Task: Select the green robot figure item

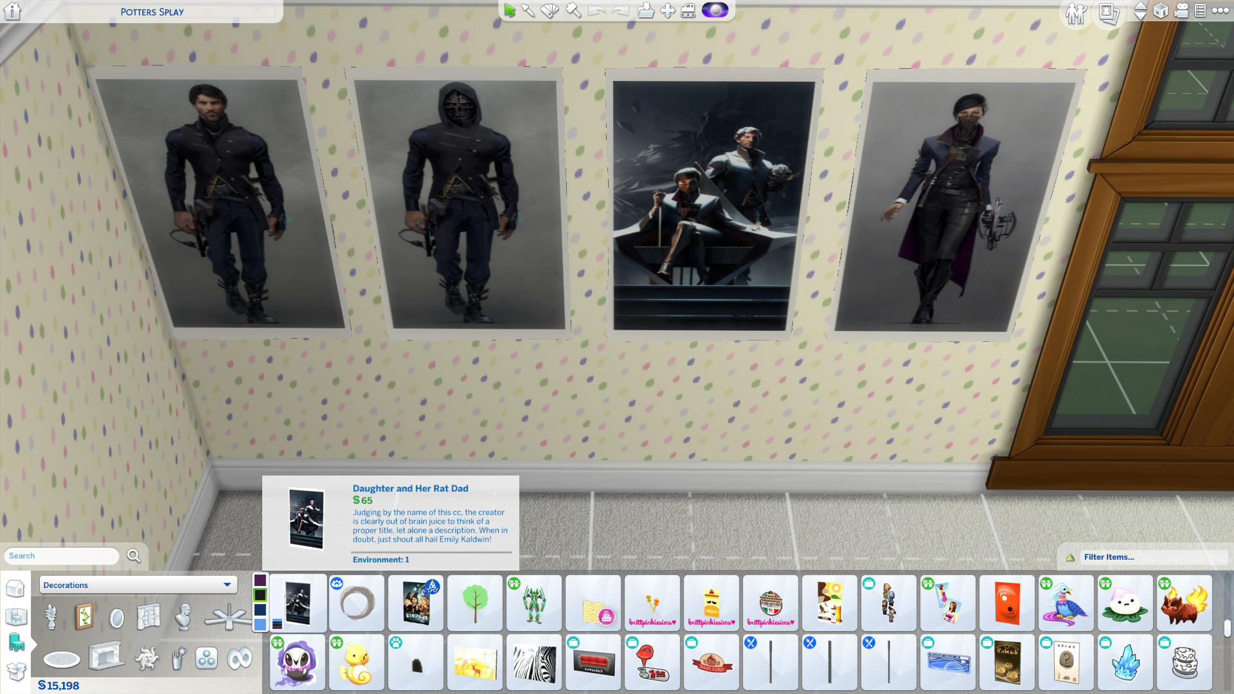Action: (x=534, y=603)
